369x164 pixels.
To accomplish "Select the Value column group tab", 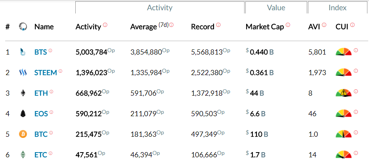I will click(275, 8).
